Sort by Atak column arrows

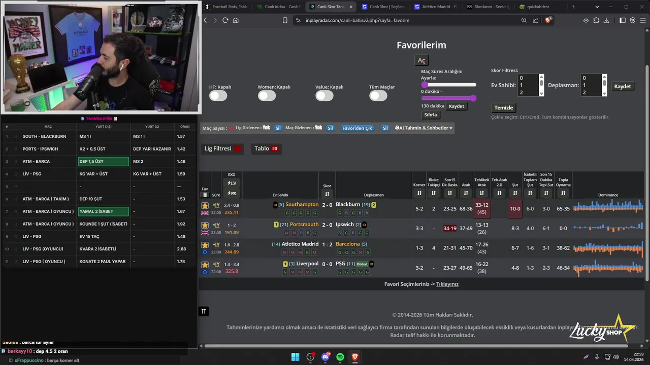[x=466, y=193]
